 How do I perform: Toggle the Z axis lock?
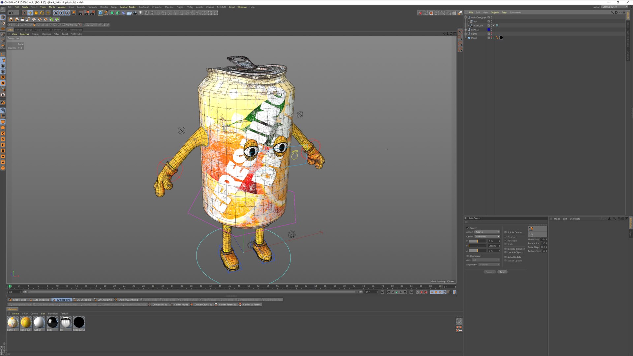[67, 13]
